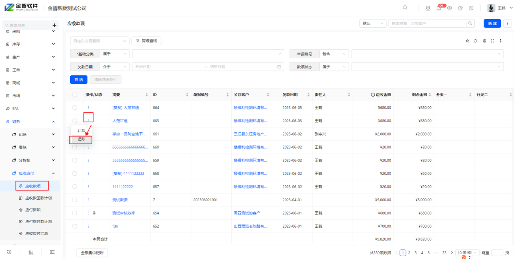Open 应收款项 in the sidebar
514x259 pixels.
tap(32, 186)
